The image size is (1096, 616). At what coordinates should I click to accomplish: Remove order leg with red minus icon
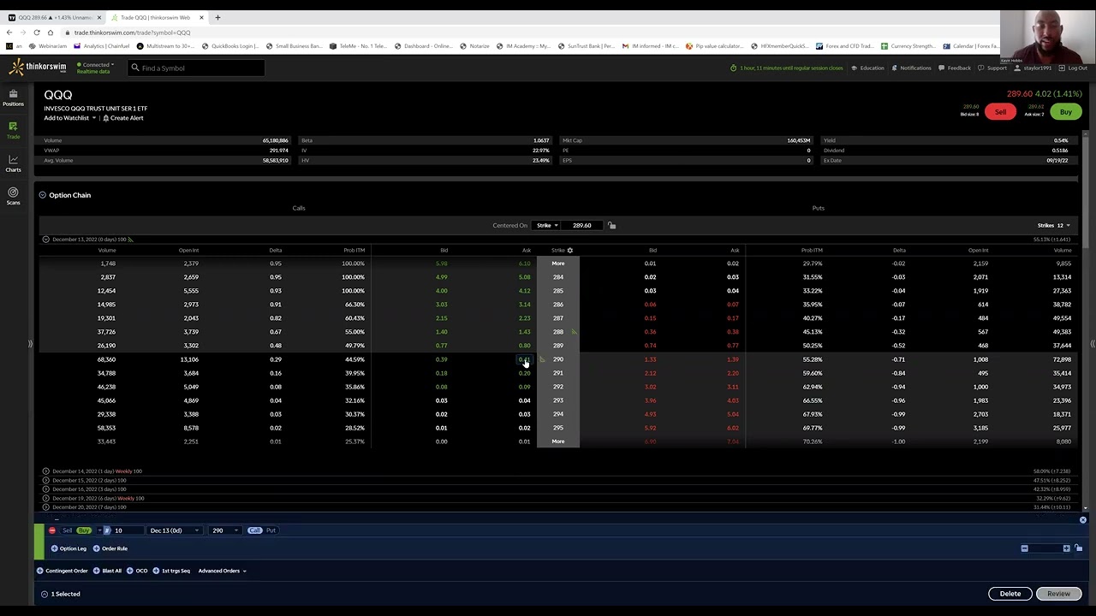point(52,530)
